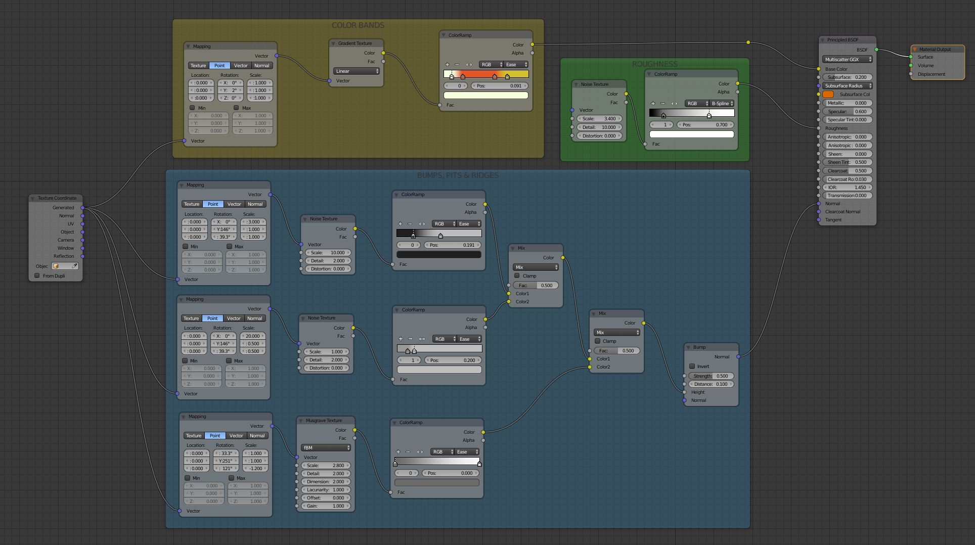
Task: Click the Distance field on Bump node
Action: [711, 384]
